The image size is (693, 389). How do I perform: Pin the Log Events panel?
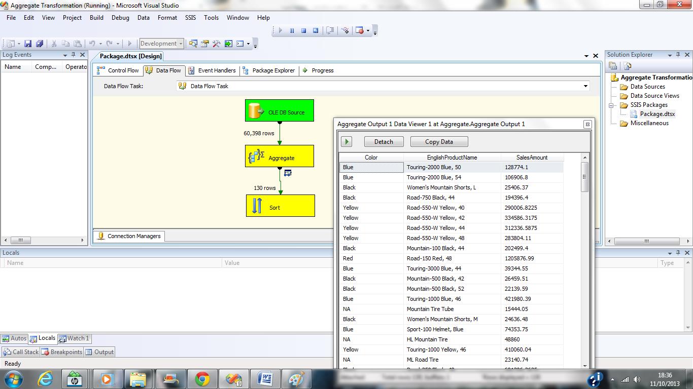pos(74,55)
